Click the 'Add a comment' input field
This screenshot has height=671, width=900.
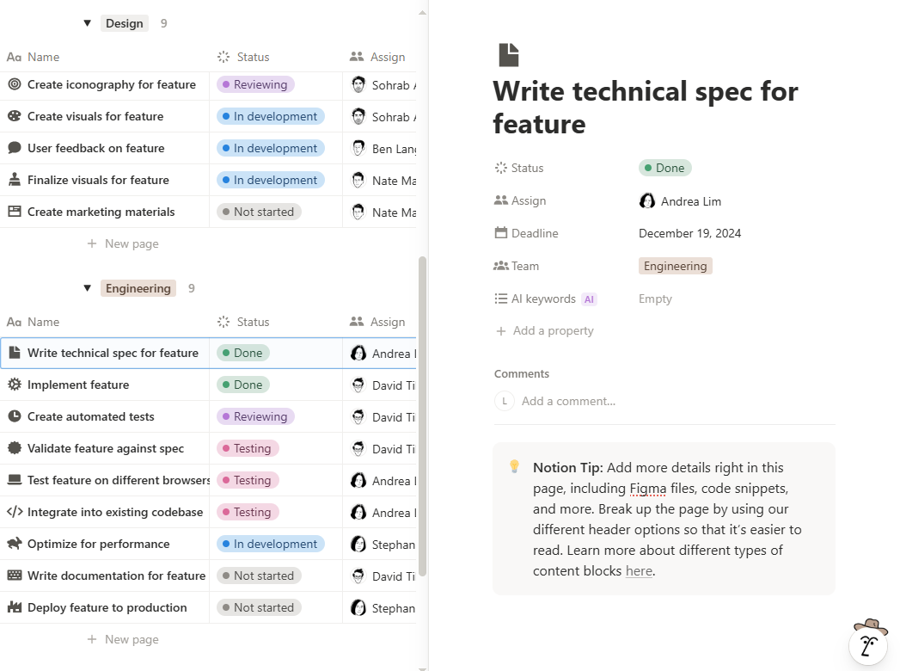point(567,401)
